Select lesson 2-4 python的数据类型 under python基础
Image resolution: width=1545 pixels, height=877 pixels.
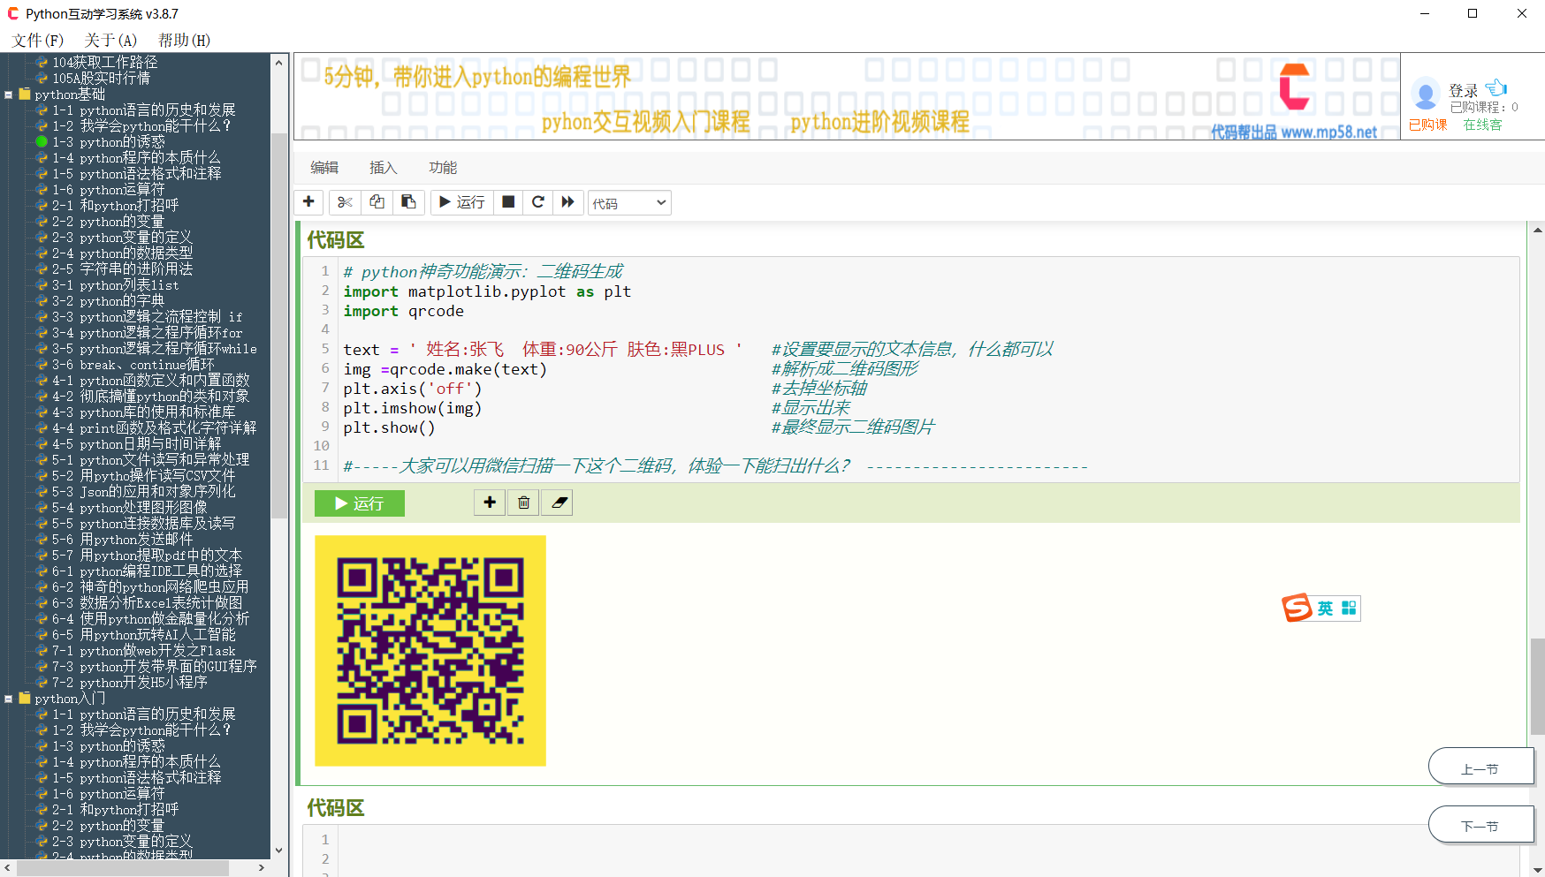tap(122, 253)
